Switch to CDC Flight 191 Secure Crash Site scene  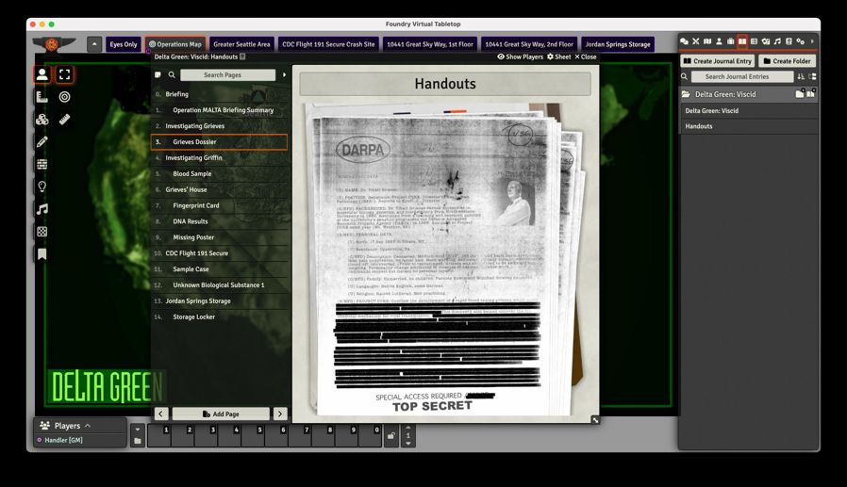coord(328,44)
